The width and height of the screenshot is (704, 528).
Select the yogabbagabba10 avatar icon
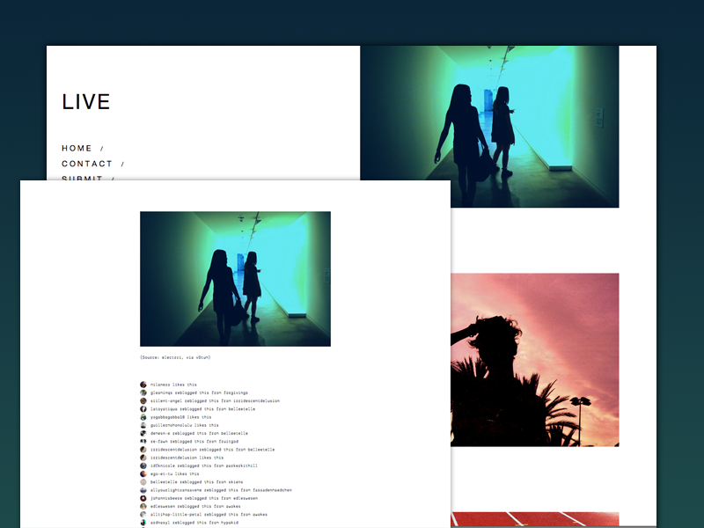coord(143,417)
